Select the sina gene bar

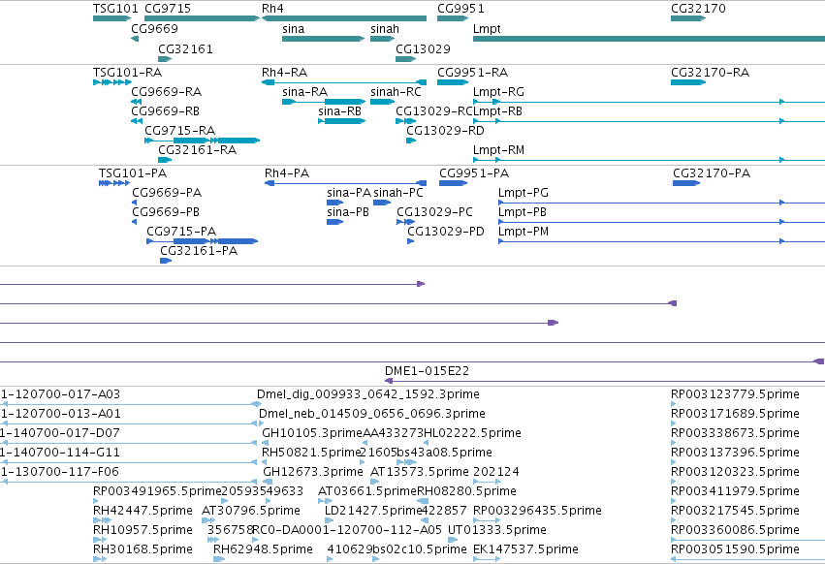click(323, 39)
